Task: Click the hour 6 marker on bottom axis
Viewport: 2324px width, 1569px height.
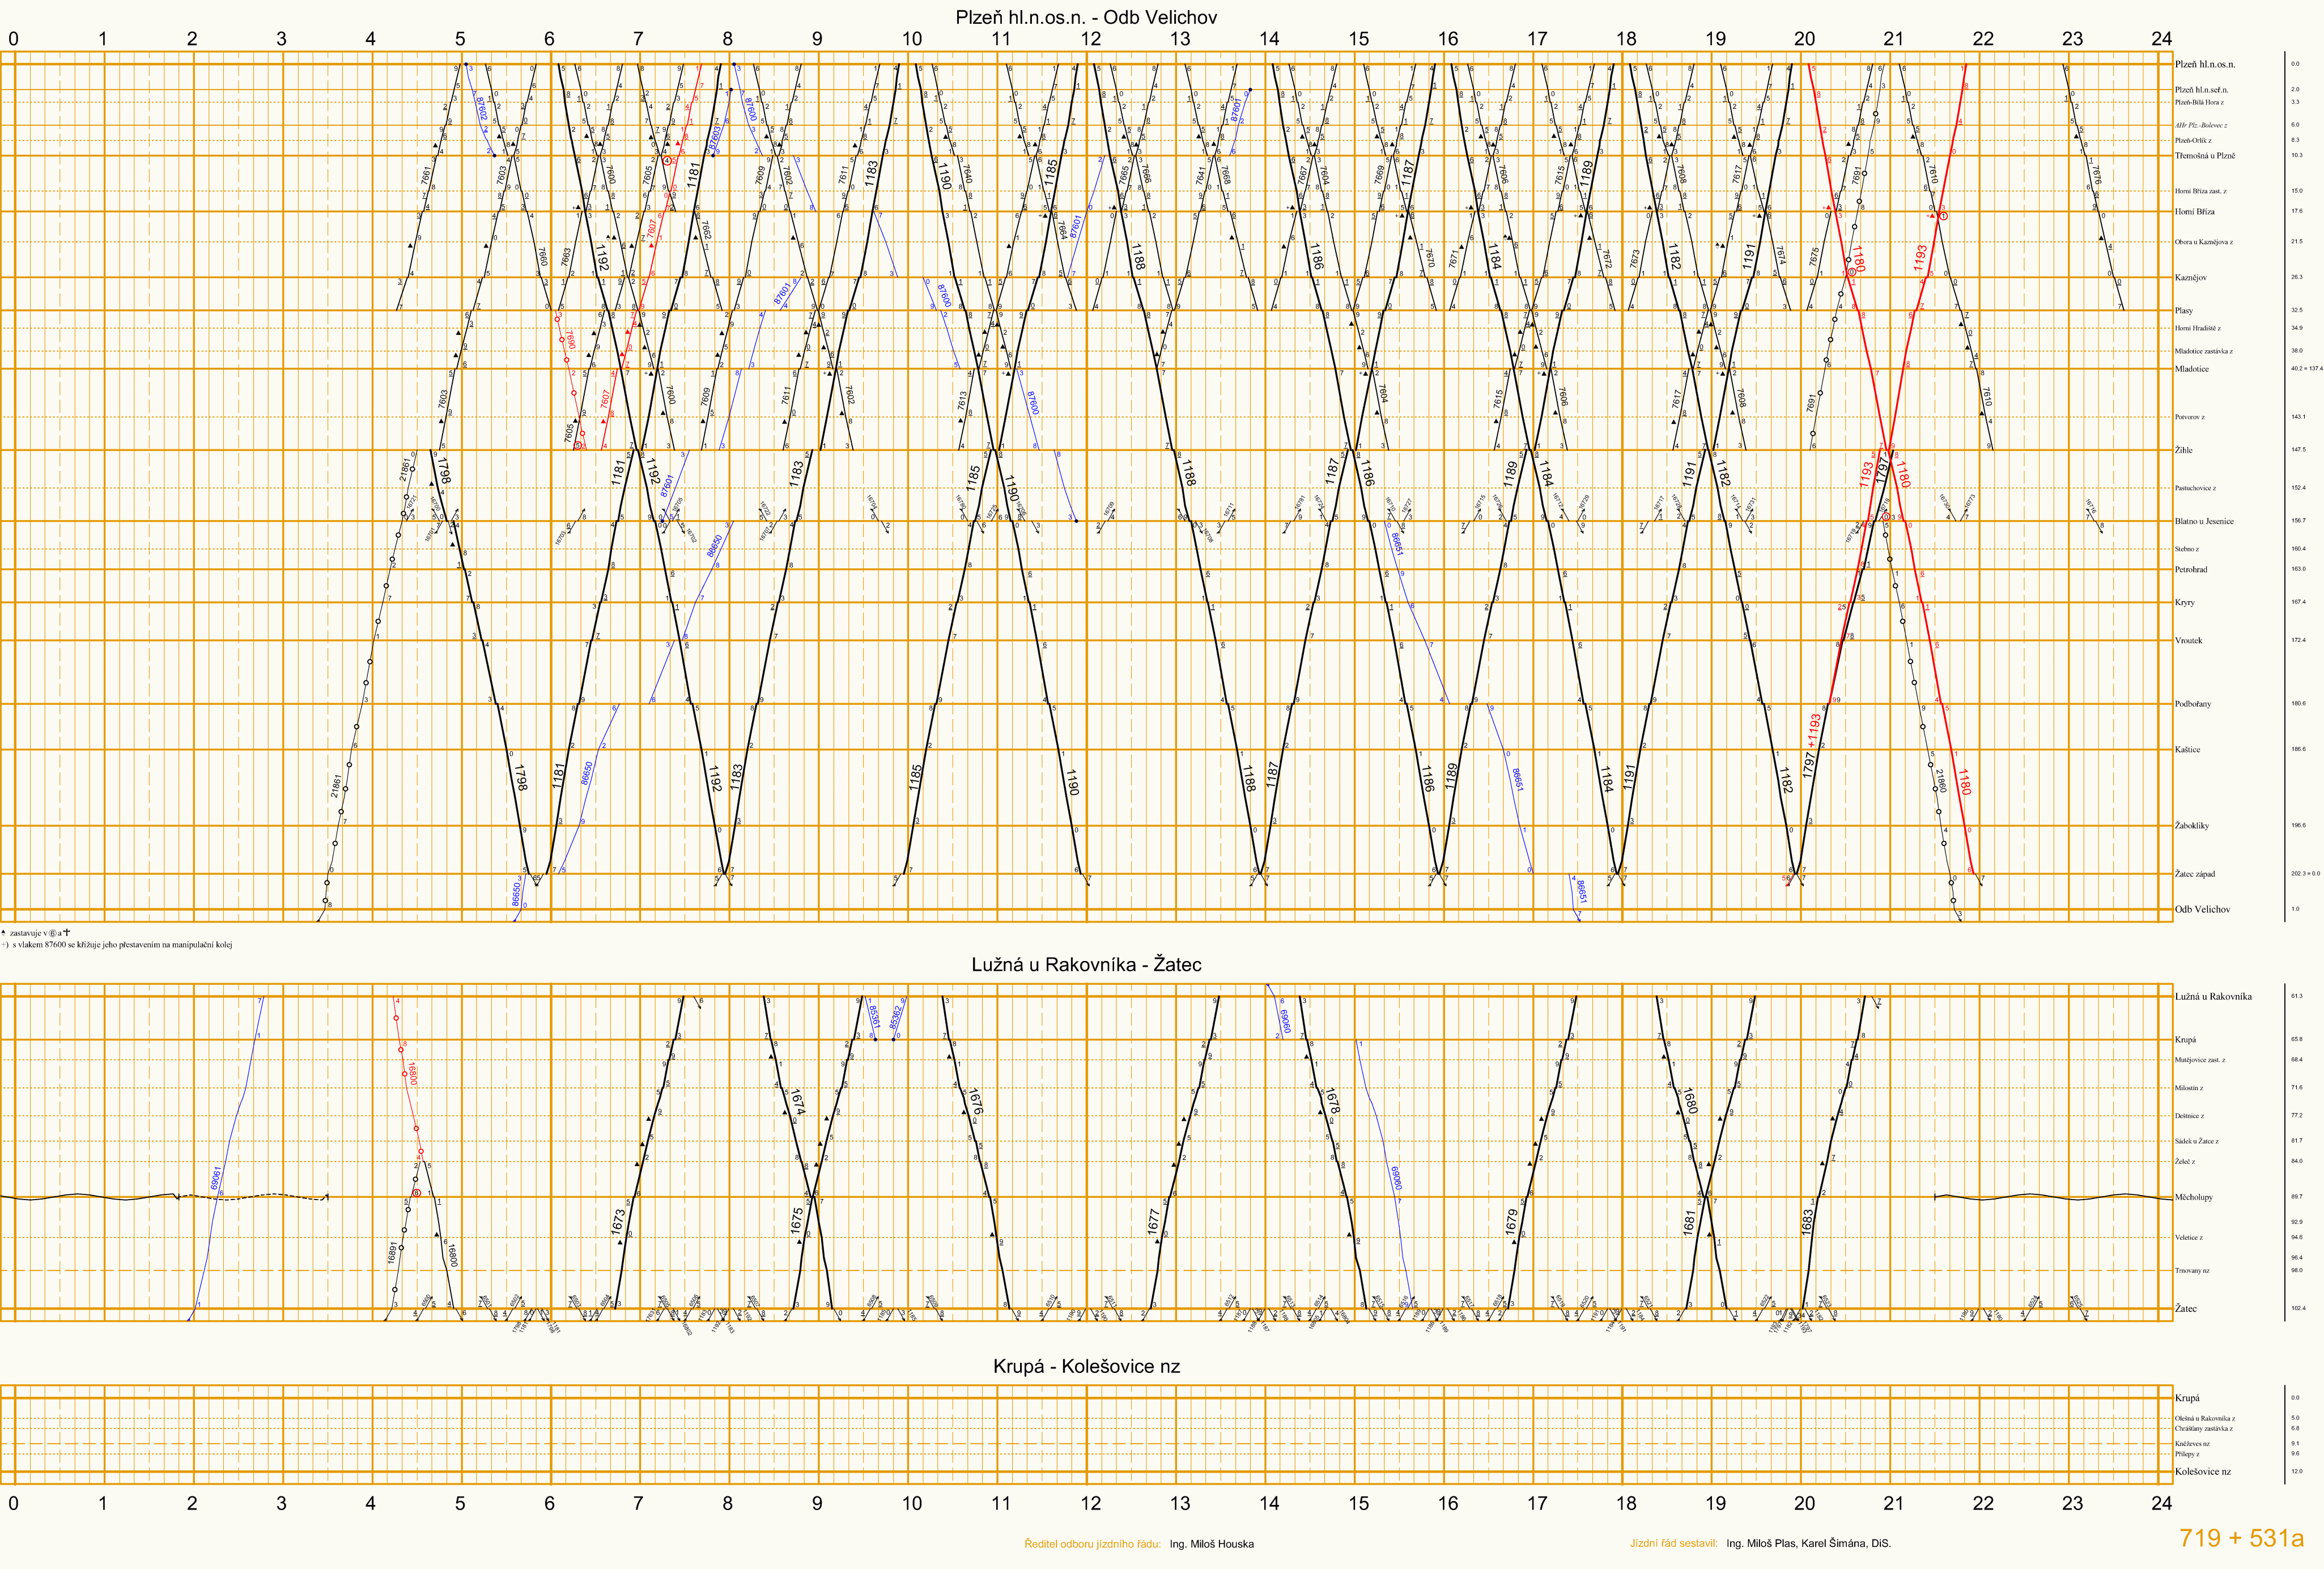Action: 549,1503
